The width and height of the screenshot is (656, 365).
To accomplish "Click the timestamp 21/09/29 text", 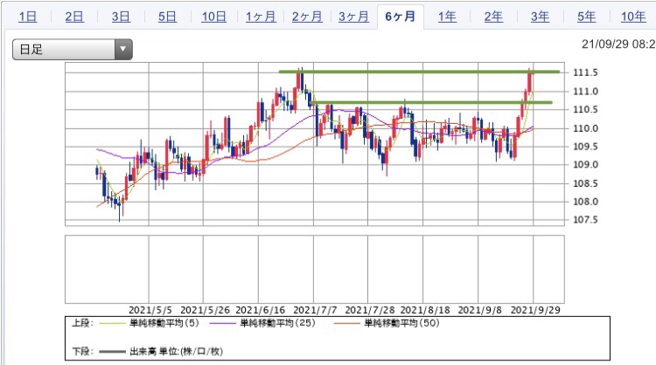I will click(618, 45).
